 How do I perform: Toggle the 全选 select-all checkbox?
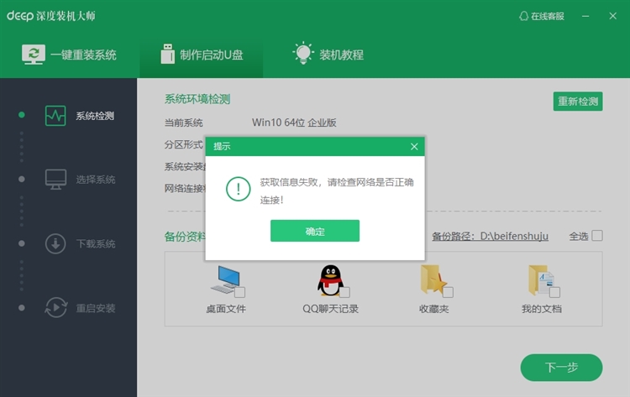(597, 236)
